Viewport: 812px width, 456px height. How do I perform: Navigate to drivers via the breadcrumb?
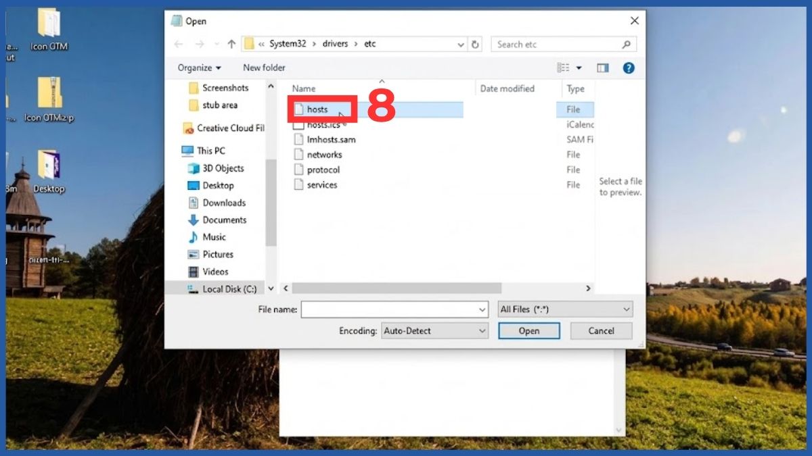336,43
